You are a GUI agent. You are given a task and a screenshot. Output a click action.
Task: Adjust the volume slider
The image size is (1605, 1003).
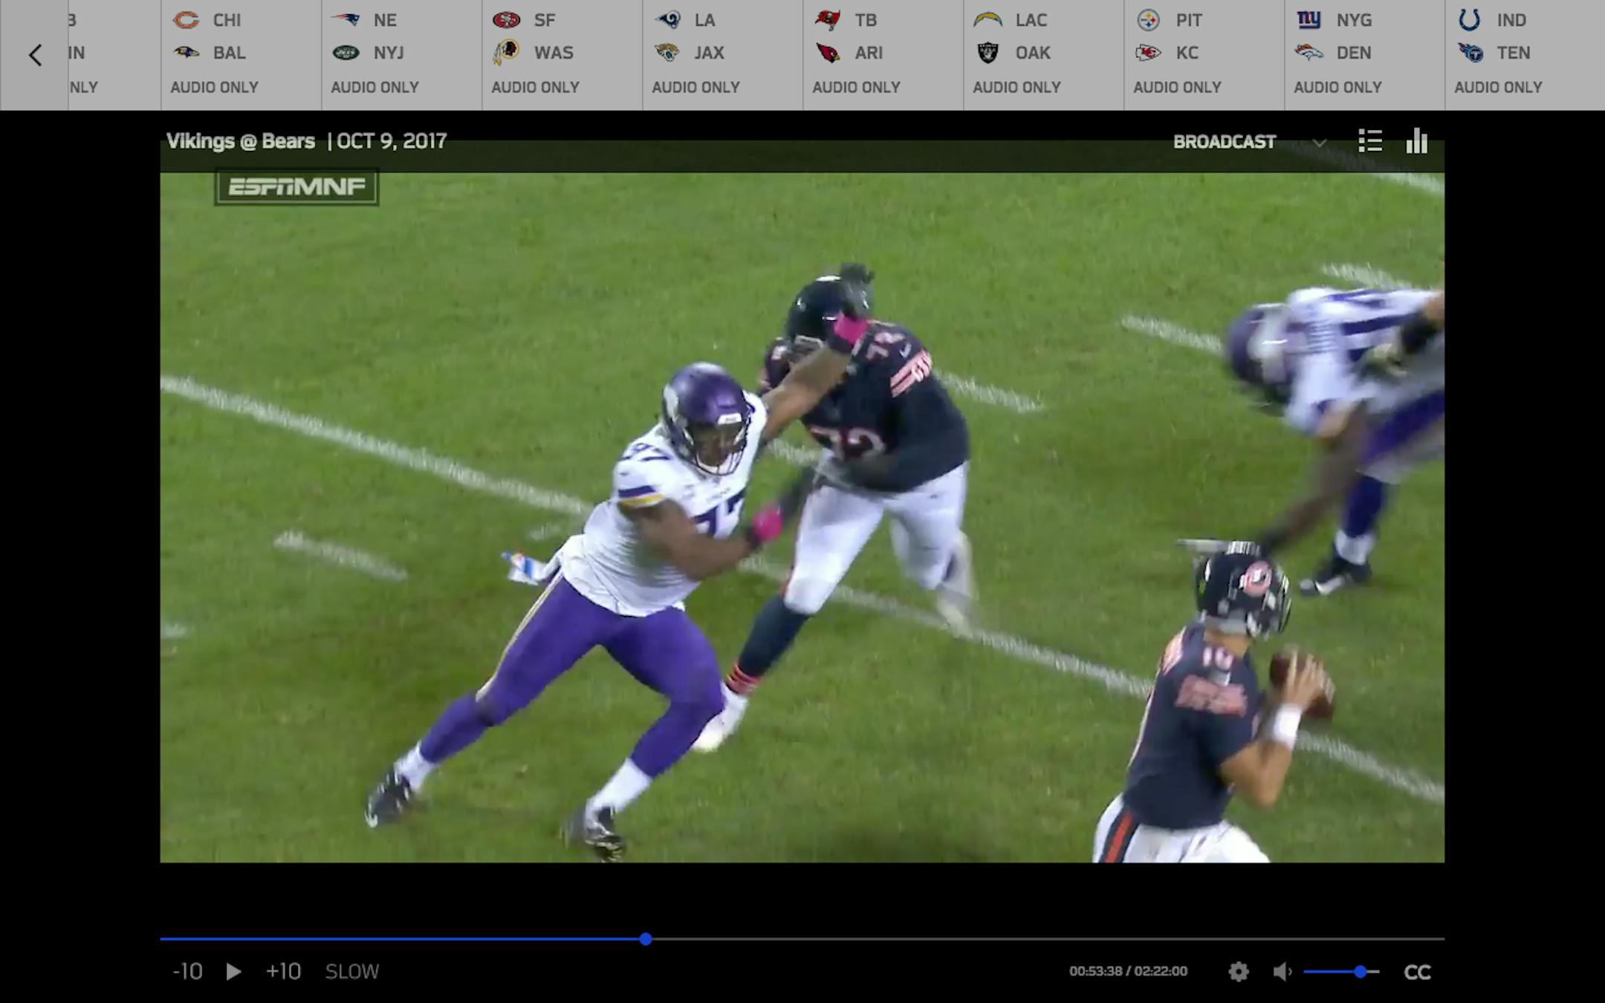pos(1341,972)
